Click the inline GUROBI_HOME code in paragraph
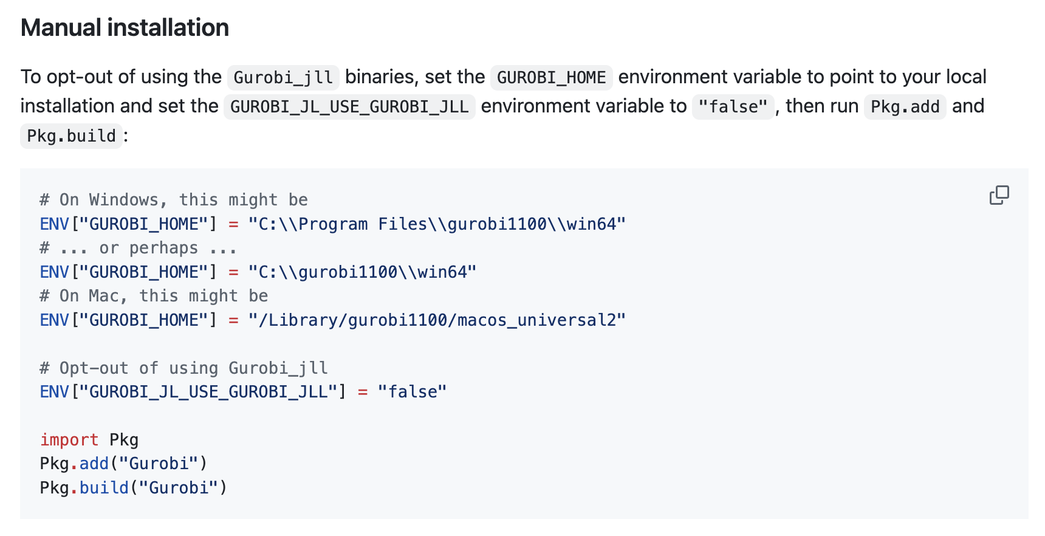 coord(551,77)
